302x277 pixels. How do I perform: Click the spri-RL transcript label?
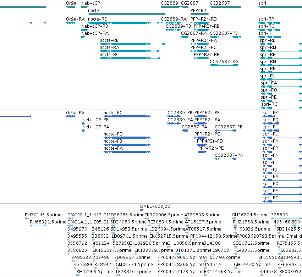point(267,40)
